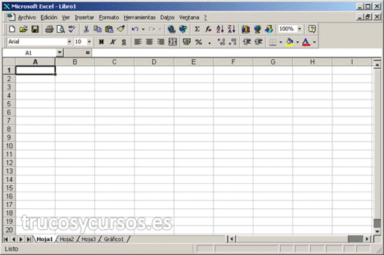Image resolution: width=384 pixels, height=255 pixels.
Task: Open the Herramientas menu
Action: 140,17
